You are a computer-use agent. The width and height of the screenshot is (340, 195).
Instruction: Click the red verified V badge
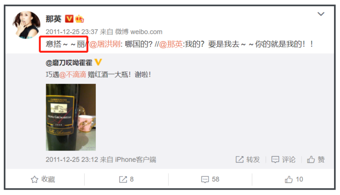[69, 19]
